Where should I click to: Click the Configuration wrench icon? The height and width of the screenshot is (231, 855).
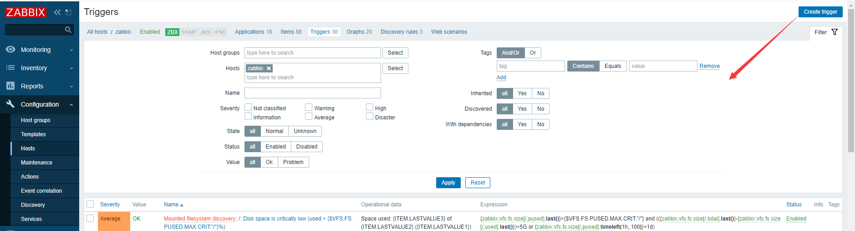[10, 104]
